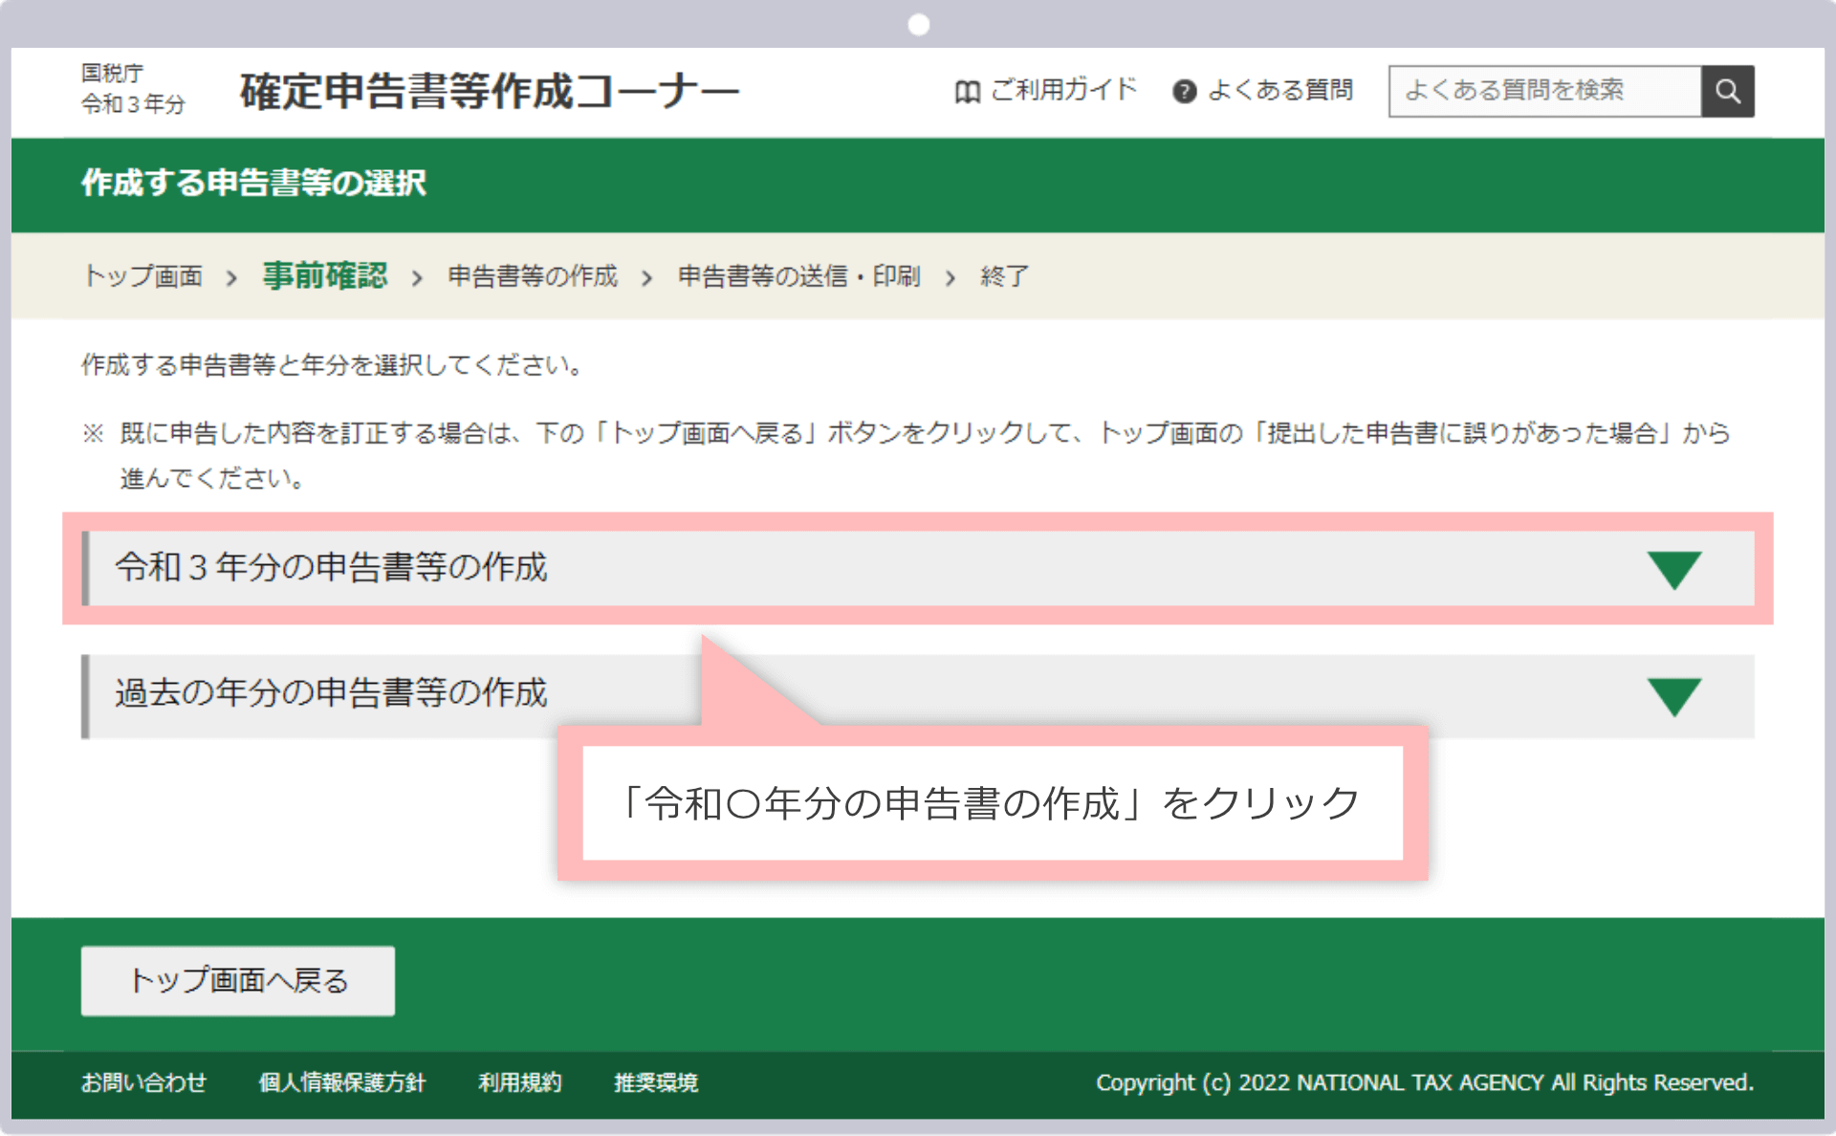The width and height of the screenshot is (1836, 1136).
Task: Open the 個人情報保護方針 privacy policy
Action: [x=342, y=1082]
